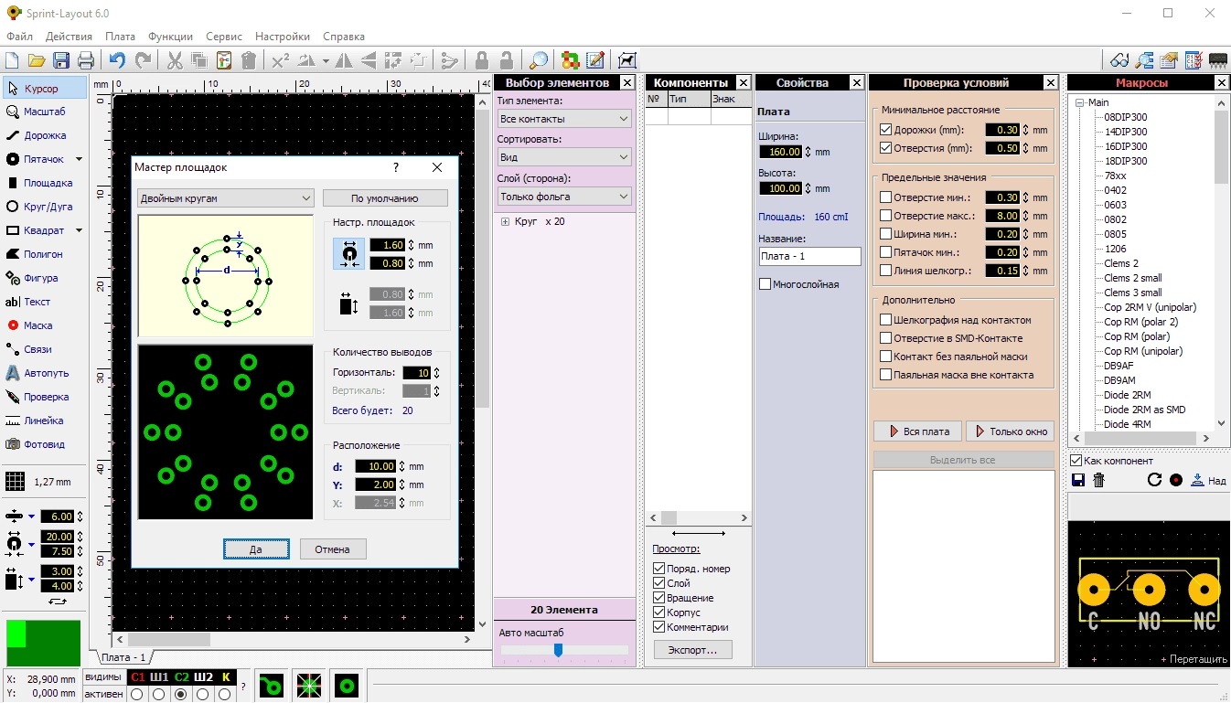Click the Print icon in toolbar
This screenshot has width=1231, height=703.
(x=86, y=60)
